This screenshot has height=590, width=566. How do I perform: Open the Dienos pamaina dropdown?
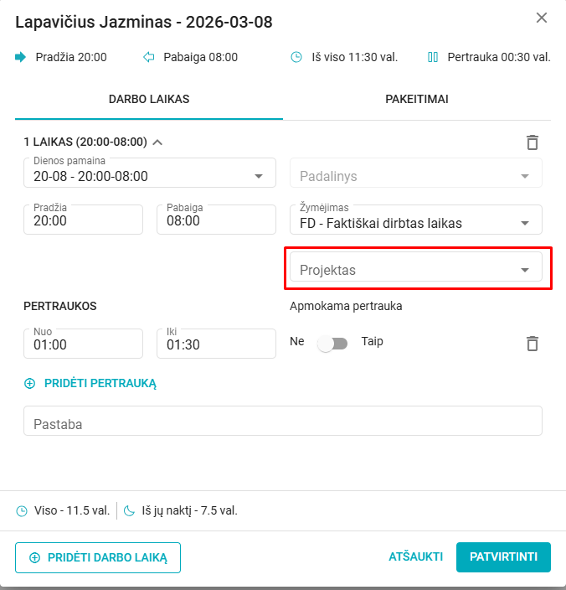point(258,176)
